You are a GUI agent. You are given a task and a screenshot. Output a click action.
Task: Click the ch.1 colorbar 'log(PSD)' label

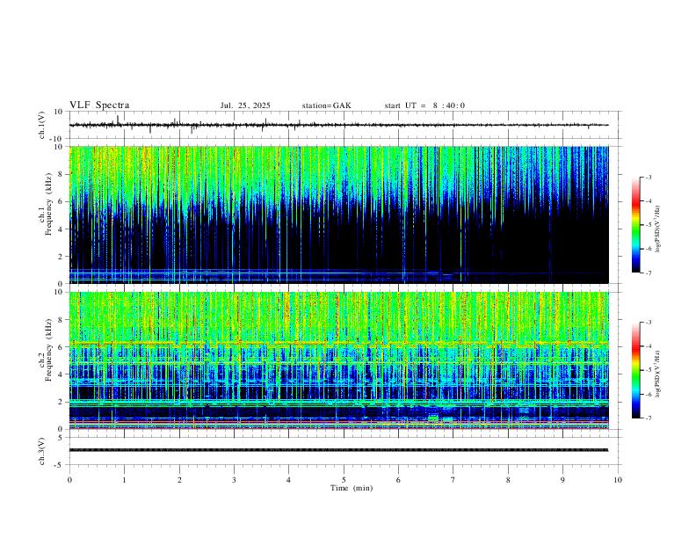[x=658, y=229]
